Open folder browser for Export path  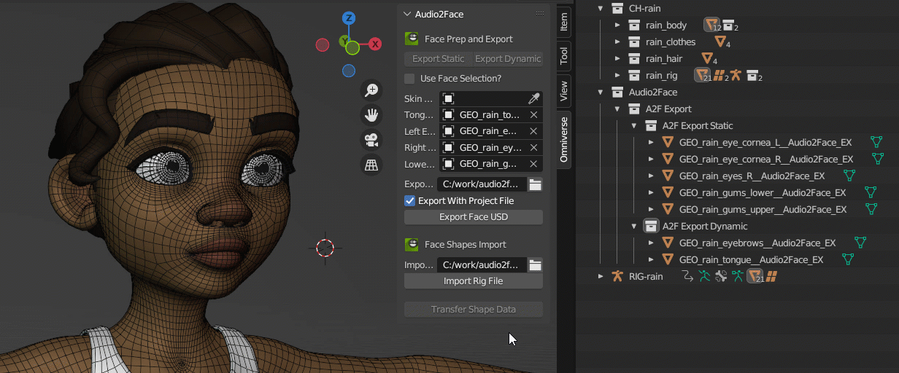pyautogui.click(x=536, y=185)
